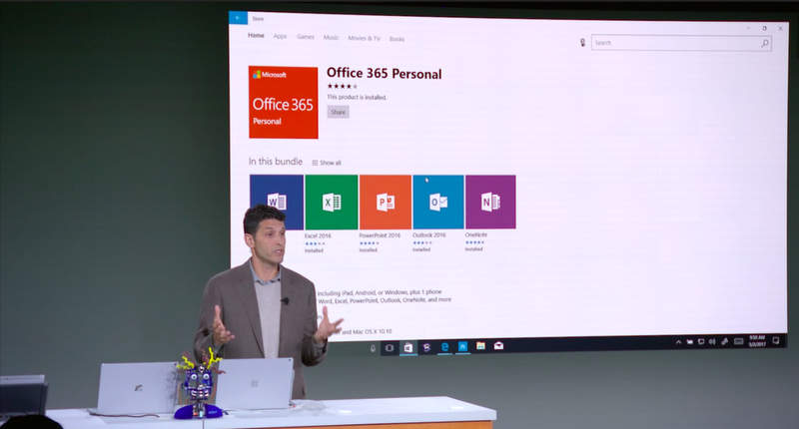Click the Cortana microphone icon in taskbar
This screenshot has height=429, width=799.
[373, 348]
